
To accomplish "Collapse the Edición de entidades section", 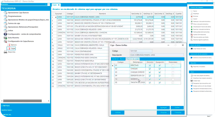I will pos(211,7).
